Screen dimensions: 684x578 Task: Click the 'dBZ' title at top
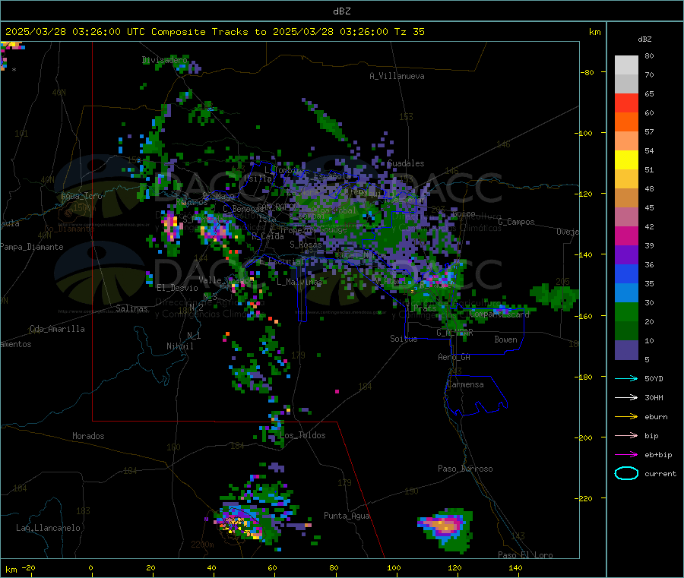[x=341, y=11]
